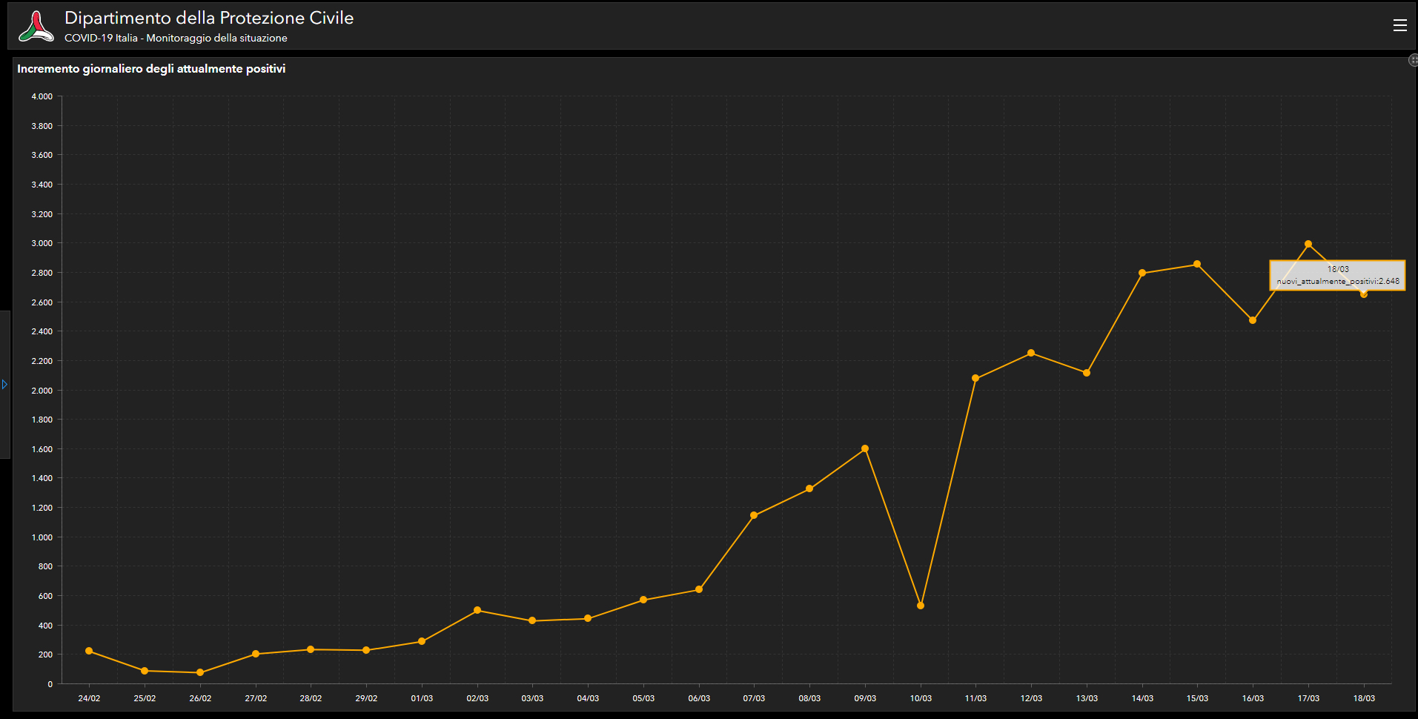Viewport: 1418px width, 719px height.
Task: Click the 'Dipartimento della Protezione Civile' title
Action: click(209, 18)
